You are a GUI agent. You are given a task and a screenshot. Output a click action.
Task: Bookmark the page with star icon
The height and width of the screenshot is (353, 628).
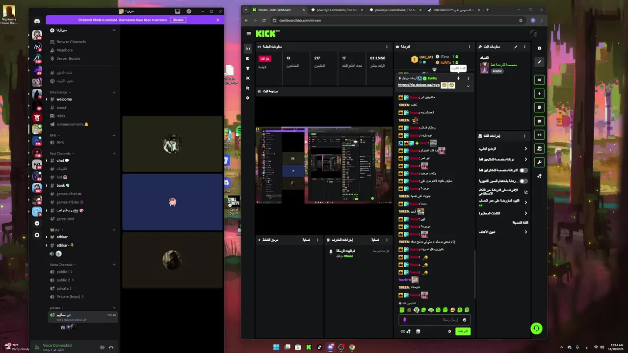click(x=521, y=20)
